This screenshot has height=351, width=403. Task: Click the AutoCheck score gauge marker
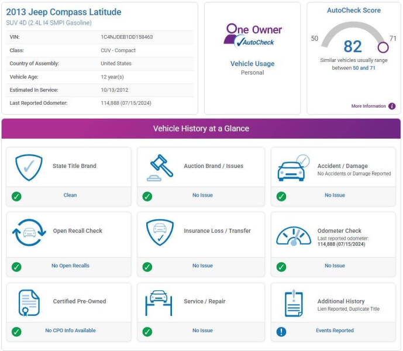tap(383, 47)
